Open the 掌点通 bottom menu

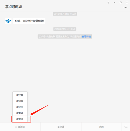61,127
